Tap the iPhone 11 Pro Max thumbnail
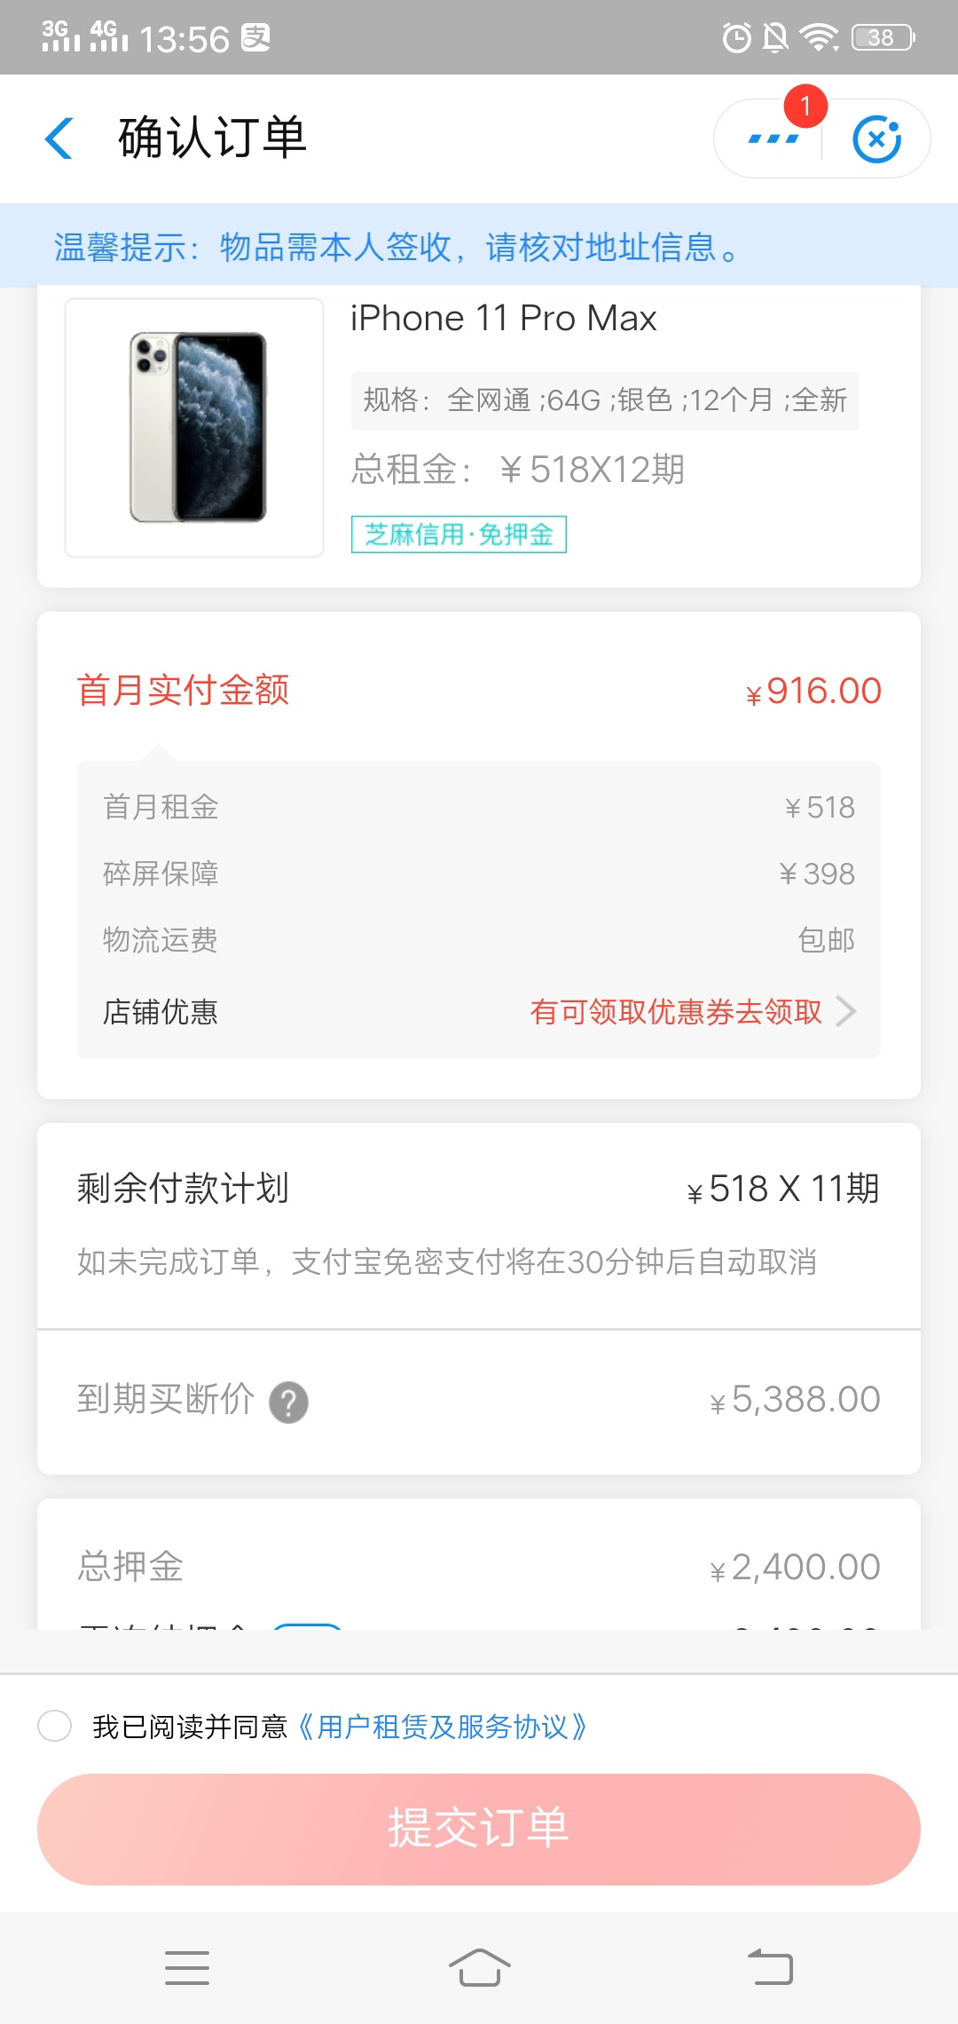This screenshot has width=958, height=2024. click(194, 427)
